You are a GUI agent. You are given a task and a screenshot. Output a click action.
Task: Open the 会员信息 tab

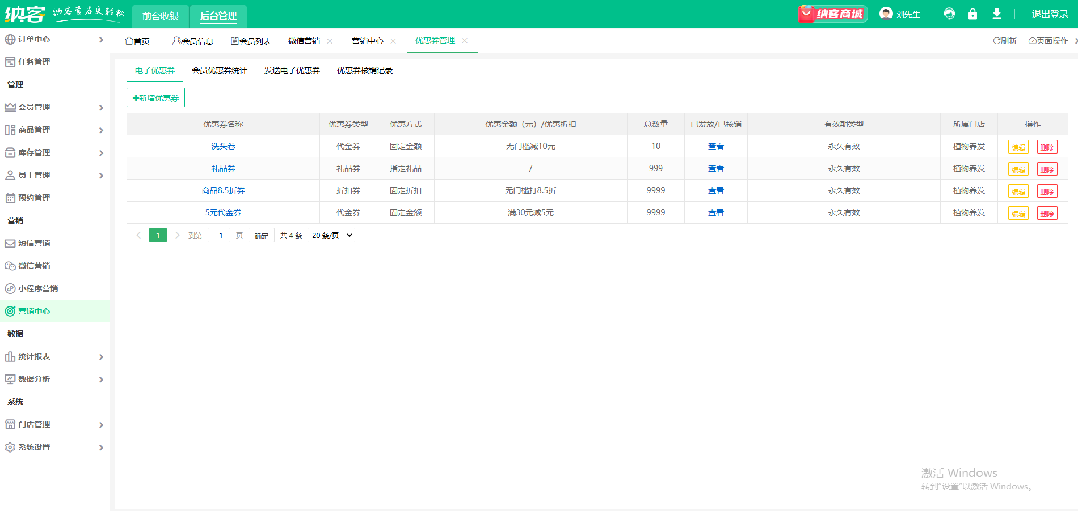tap(193, 41)
